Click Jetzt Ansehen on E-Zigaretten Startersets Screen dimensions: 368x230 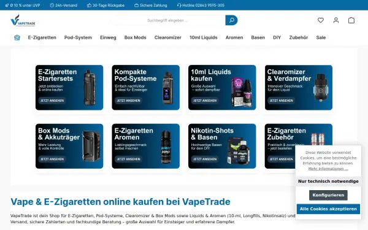click(x=52, y=101)
